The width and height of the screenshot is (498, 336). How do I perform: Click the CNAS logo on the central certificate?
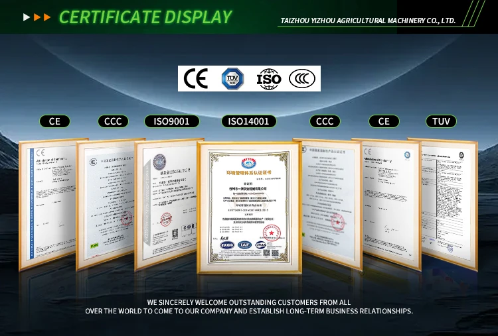(261, 245)
